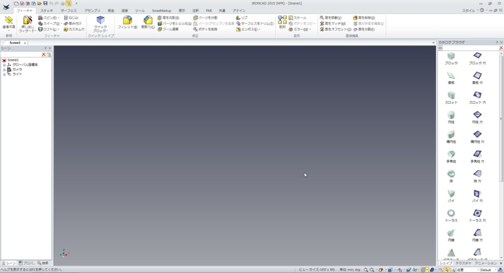Switch to the アセンブリ ribbon tab

[92, 11]
